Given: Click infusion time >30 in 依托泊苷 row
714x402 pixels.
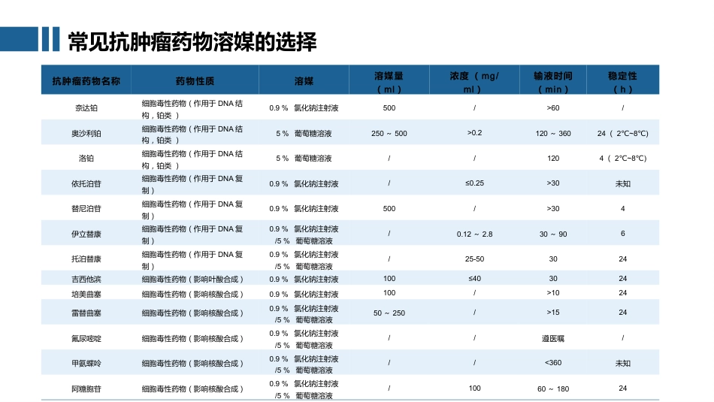Looking at the screenshot, I should point(553,183).
